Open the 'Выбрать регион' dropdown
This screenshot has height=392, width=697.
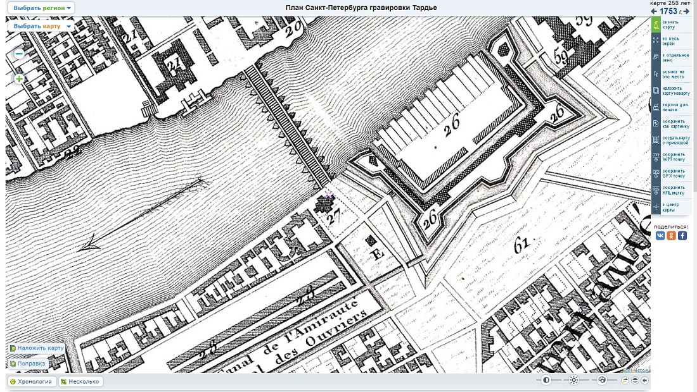[41, 8]
